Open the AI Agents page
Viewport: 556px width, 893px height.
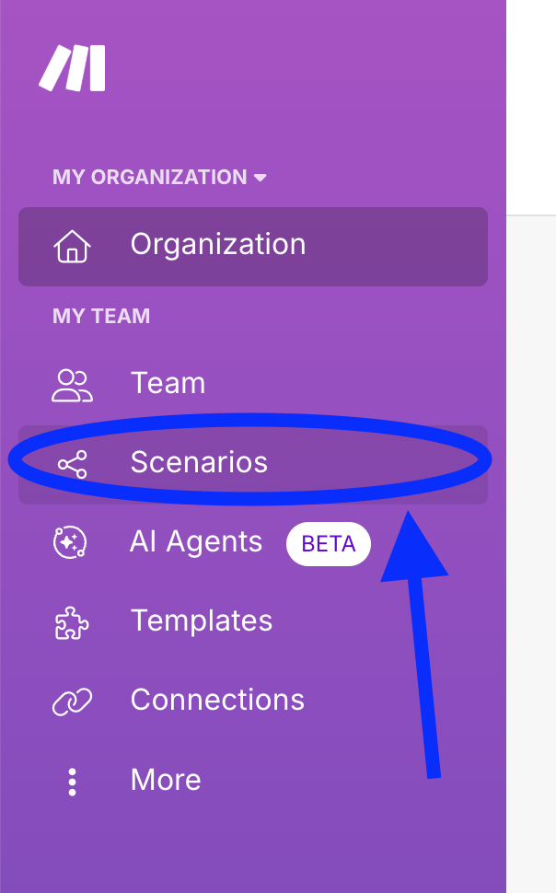pos(195,542)
